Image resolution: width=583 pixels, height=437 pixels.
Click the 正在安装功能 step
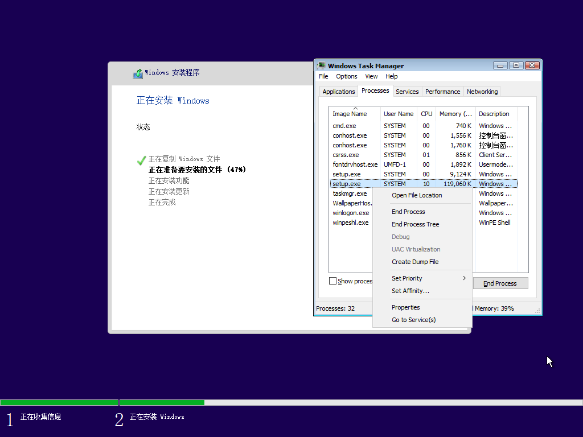click(169, 180)
